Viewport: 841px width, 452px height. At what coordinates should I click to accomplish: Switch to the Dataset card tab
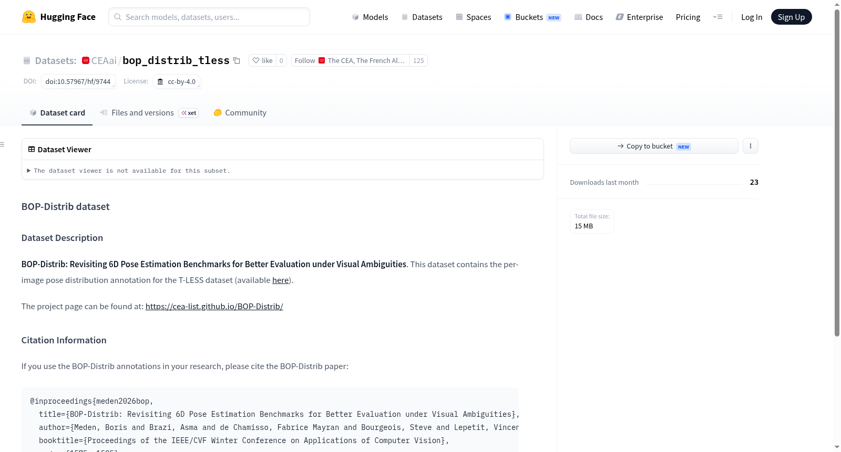pos(57,113)
